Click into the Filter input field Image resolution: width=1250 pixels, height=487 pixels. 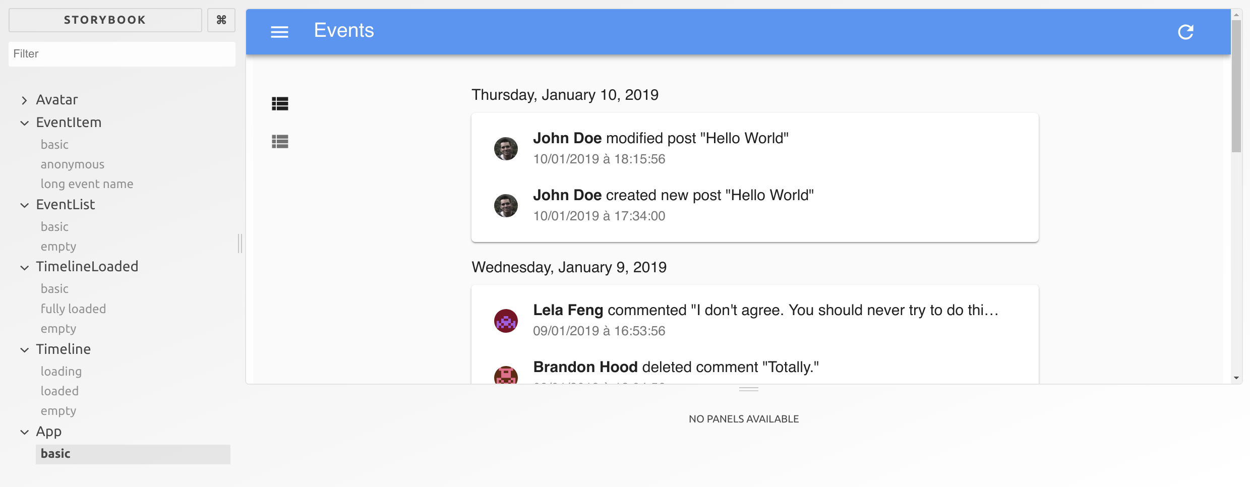tap(122, 54)
